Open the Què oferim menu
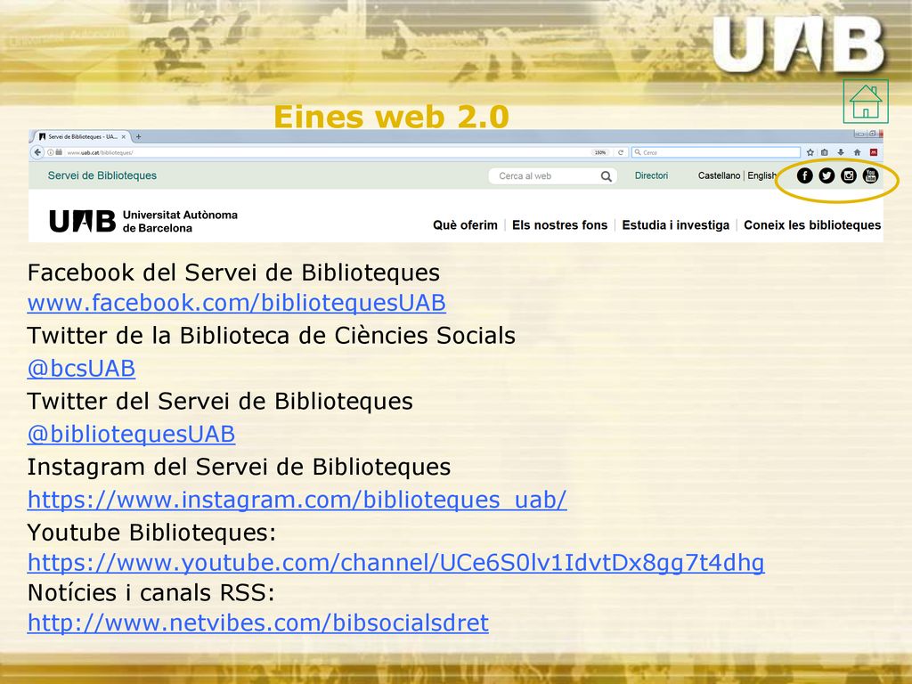912x684 pixels. pos(465,225)
